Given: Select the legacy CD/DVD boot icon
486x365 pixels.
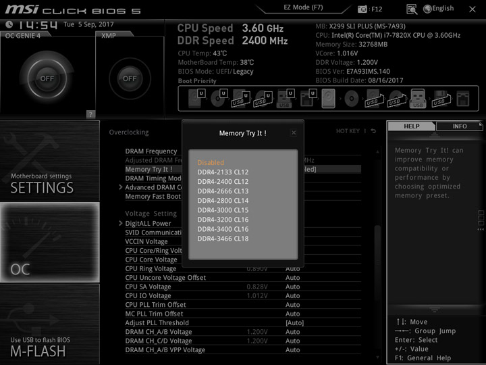Looking at the screenshot, I should point(352,99).
